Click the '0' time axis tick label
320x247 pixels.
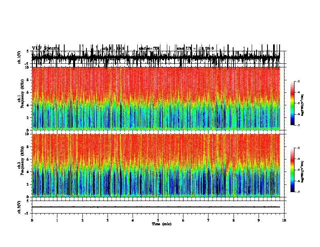[x=32, y=220]
